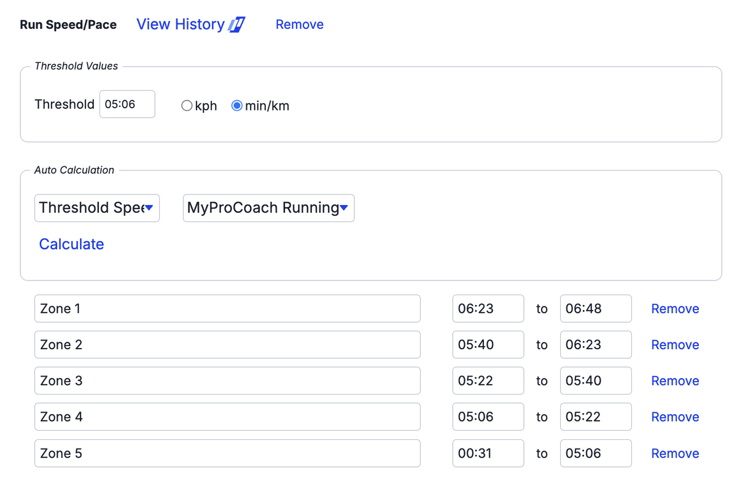Edit the Threshold value field 05:06
Viewport: 737px width, 478px height.
pyautogui.click(x=127, y=104)
